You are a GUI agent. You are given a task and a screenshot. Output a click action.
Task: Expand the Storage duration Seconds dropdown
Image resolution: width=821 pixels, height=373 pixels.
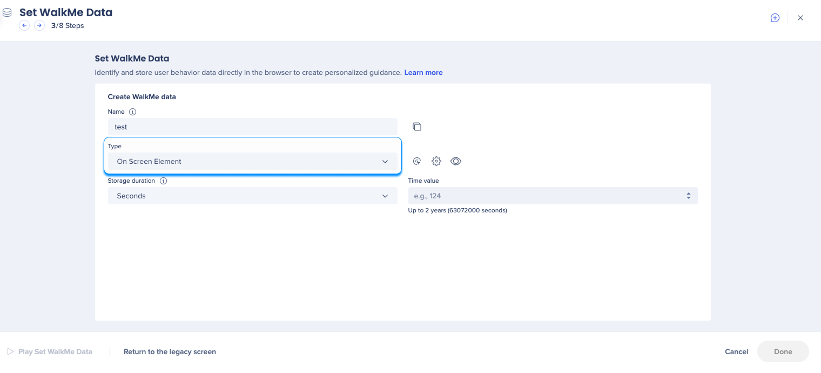coord(252,196)
